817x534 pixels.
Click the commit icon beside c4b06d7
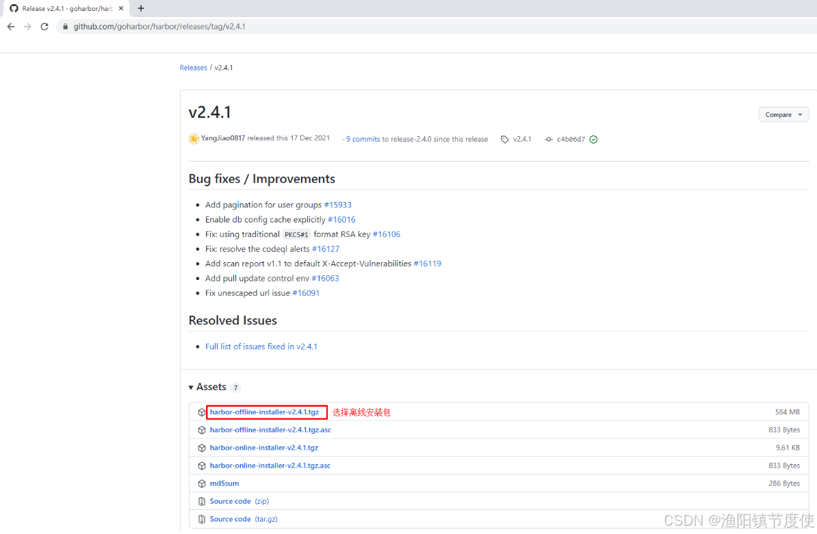[549, 139]
